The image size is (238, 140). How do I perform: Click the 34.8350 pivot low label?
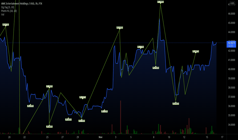click(68, 119)
